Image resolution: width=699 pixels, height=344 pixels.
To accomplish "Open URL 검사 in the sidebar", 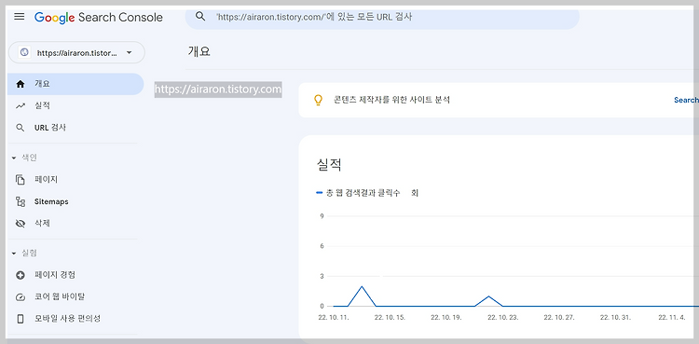I will click(50, 128).
